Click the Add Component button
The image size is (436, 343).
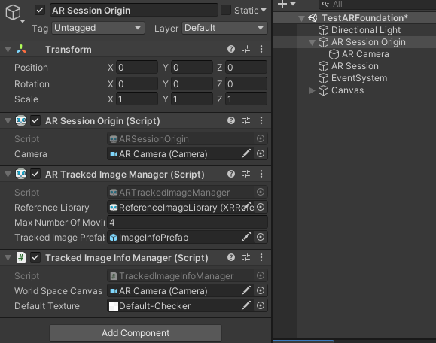tap(136, 332)
